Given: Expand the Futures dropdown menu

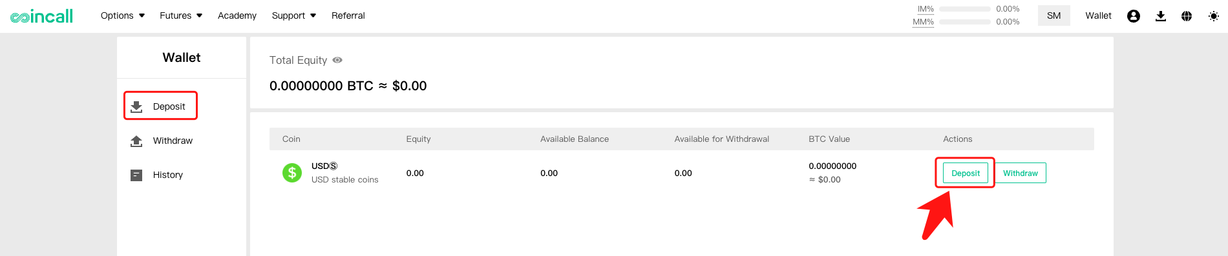Looking at the screenshot, I should [x=181, y=15].
